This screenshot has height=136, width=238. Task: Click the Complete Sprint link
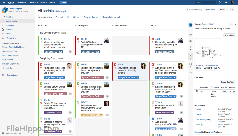(x=209, y=10)
